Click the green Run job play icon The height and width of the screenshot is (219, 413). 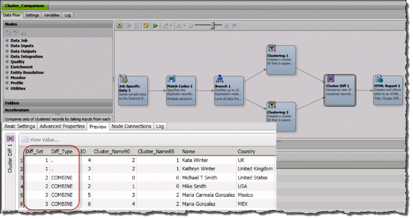click(x=155, y=26)
